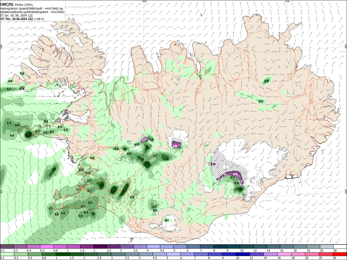Screen dimensions: 347x260
Task: Click the bright red swatch after 30 in the lower legend row
Action: click(340, 254)
